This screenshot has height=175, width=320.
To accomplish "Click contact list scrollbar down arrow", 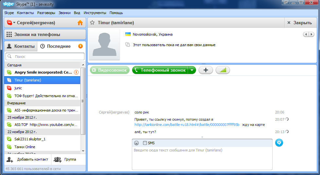I will (x=83, y=151).
